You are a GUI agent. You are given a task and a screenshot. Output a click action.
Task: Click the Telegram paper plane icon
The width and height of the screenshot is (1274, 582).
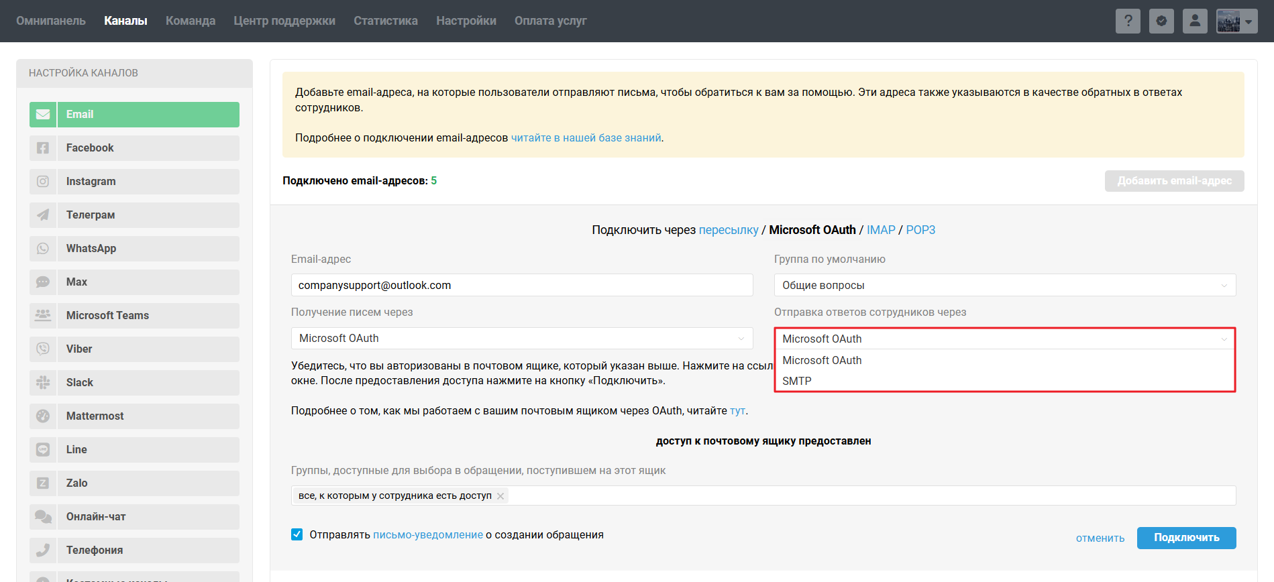point(43,215)
